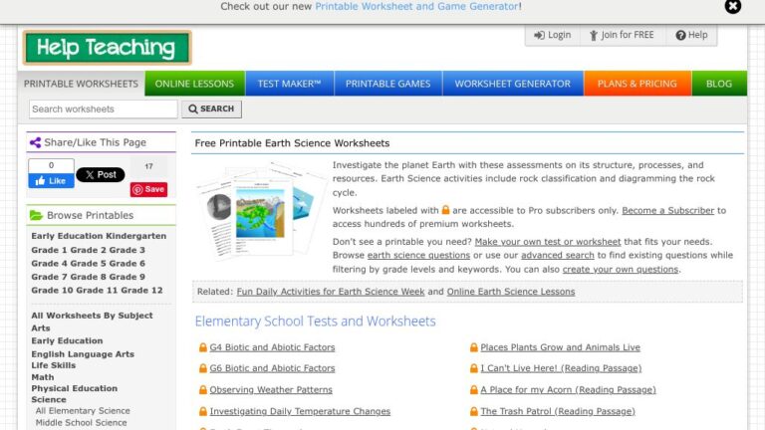Open All Worksheets By Subject
The image size is (765, 430).
click(93, 316)
